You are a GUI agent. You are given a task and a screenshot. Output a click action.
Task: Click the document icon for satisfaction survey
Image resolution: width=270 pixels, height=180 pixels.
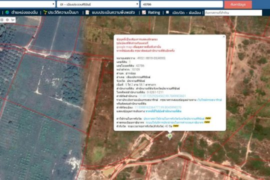click(x=87, y=12)
